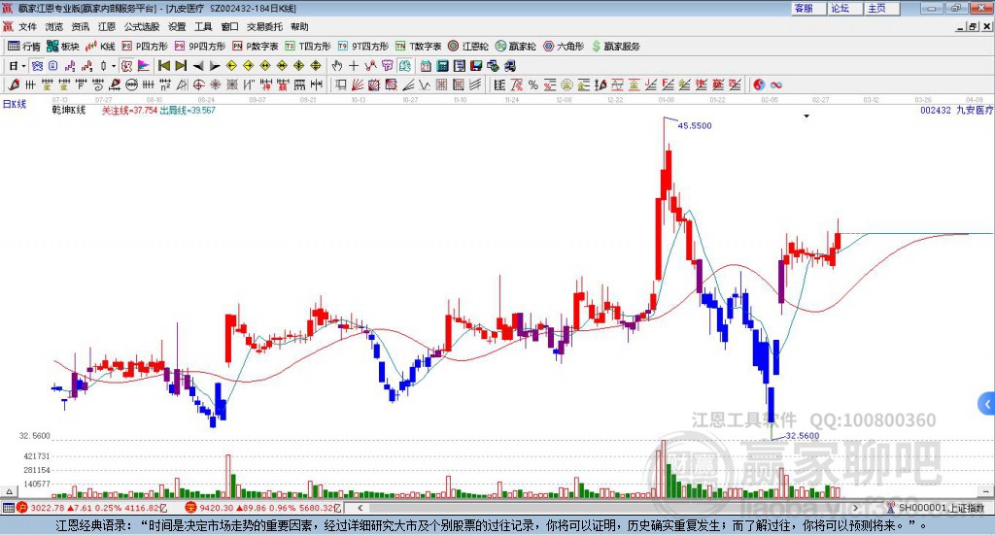Open dropdown arrow next to candlestick icon

113,66
